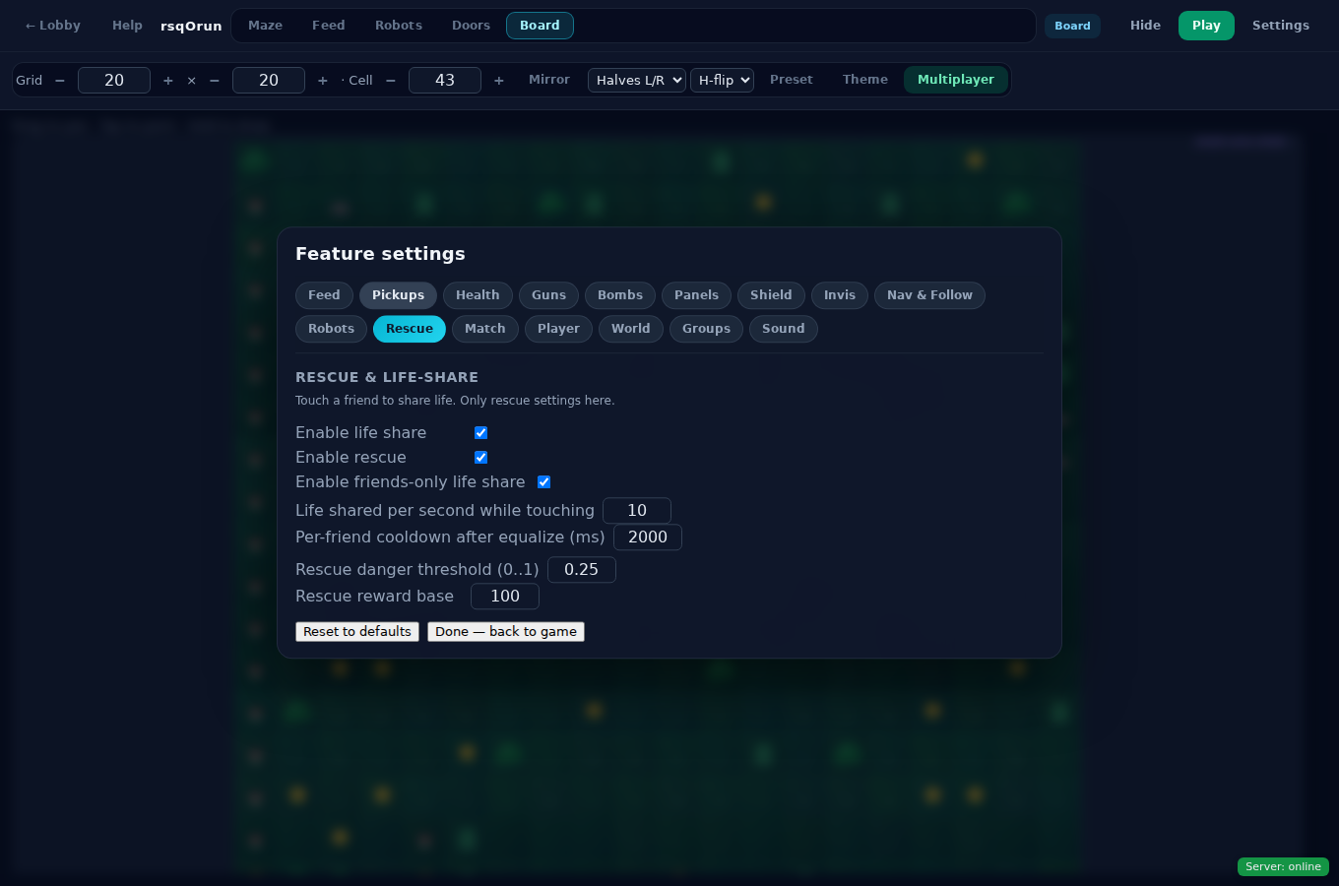Toggle Enable friends-only life share checkbox

tap(544, 482)
